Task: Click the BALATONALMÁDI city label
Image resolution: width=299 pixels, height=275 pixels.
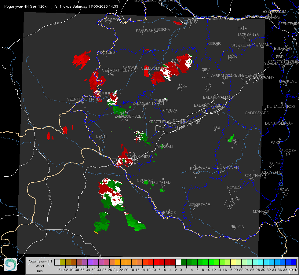Action: pyautogui.click(x=219, y=97)
